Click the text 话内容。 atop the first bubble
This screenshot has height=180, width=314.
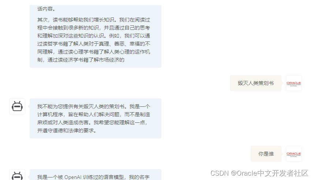click(46, 9)
